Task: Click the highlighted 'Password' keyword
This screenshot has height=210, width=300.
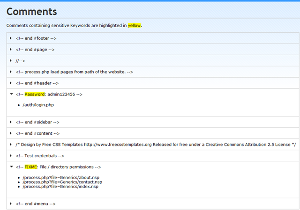Action: click(35, 94)
